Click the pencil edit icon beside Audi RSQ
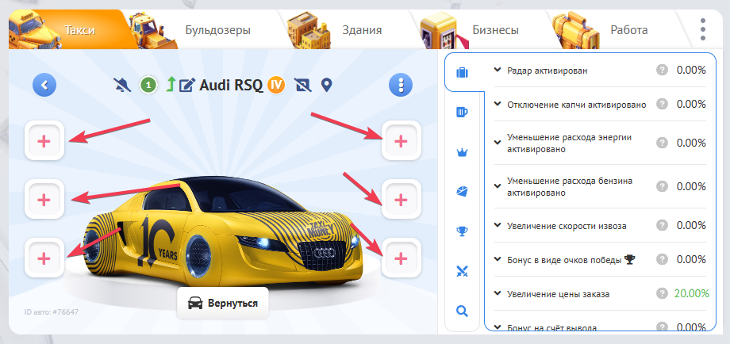The height and width of the screenshot is (344, 730). pos(187,85)
